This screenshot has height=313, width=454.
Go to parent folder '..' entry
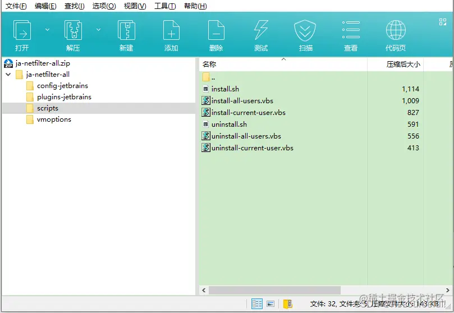click(x=213, y=77)
